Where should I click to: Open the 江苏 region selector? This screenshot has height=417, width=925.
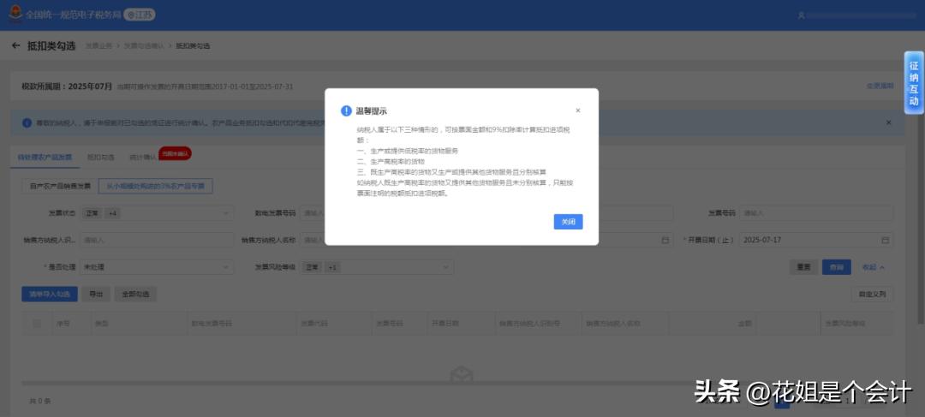point(140,15)
